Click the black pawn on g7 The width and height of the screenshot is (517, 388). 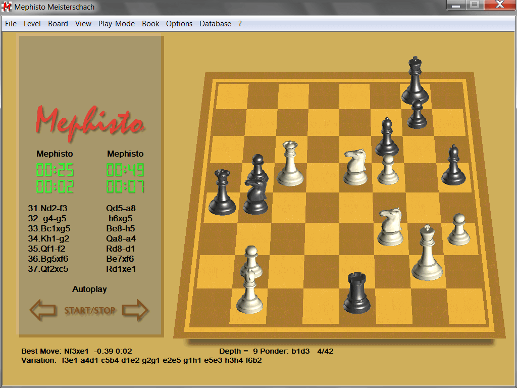(x=417, y=114)
